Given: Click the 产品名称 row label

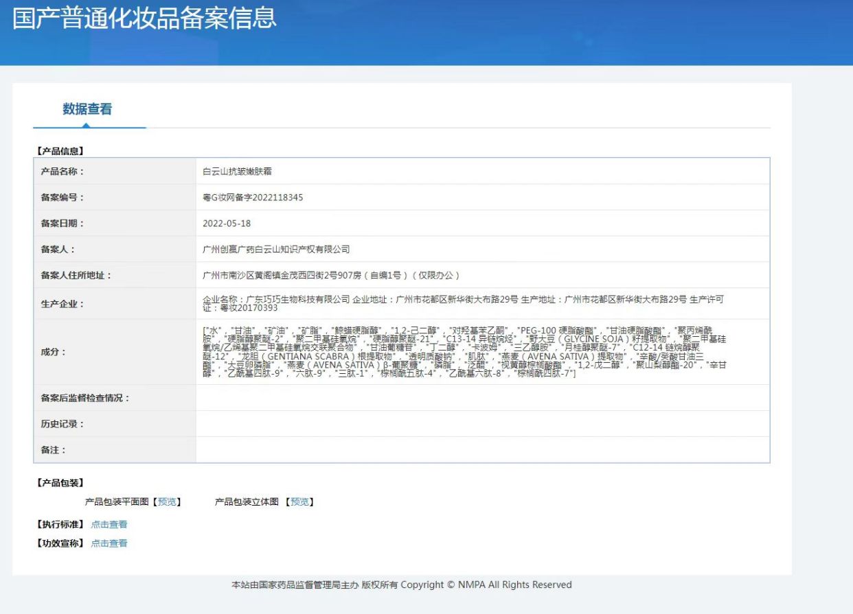Looking at the screenshot, I should click(x=62, y=172).
